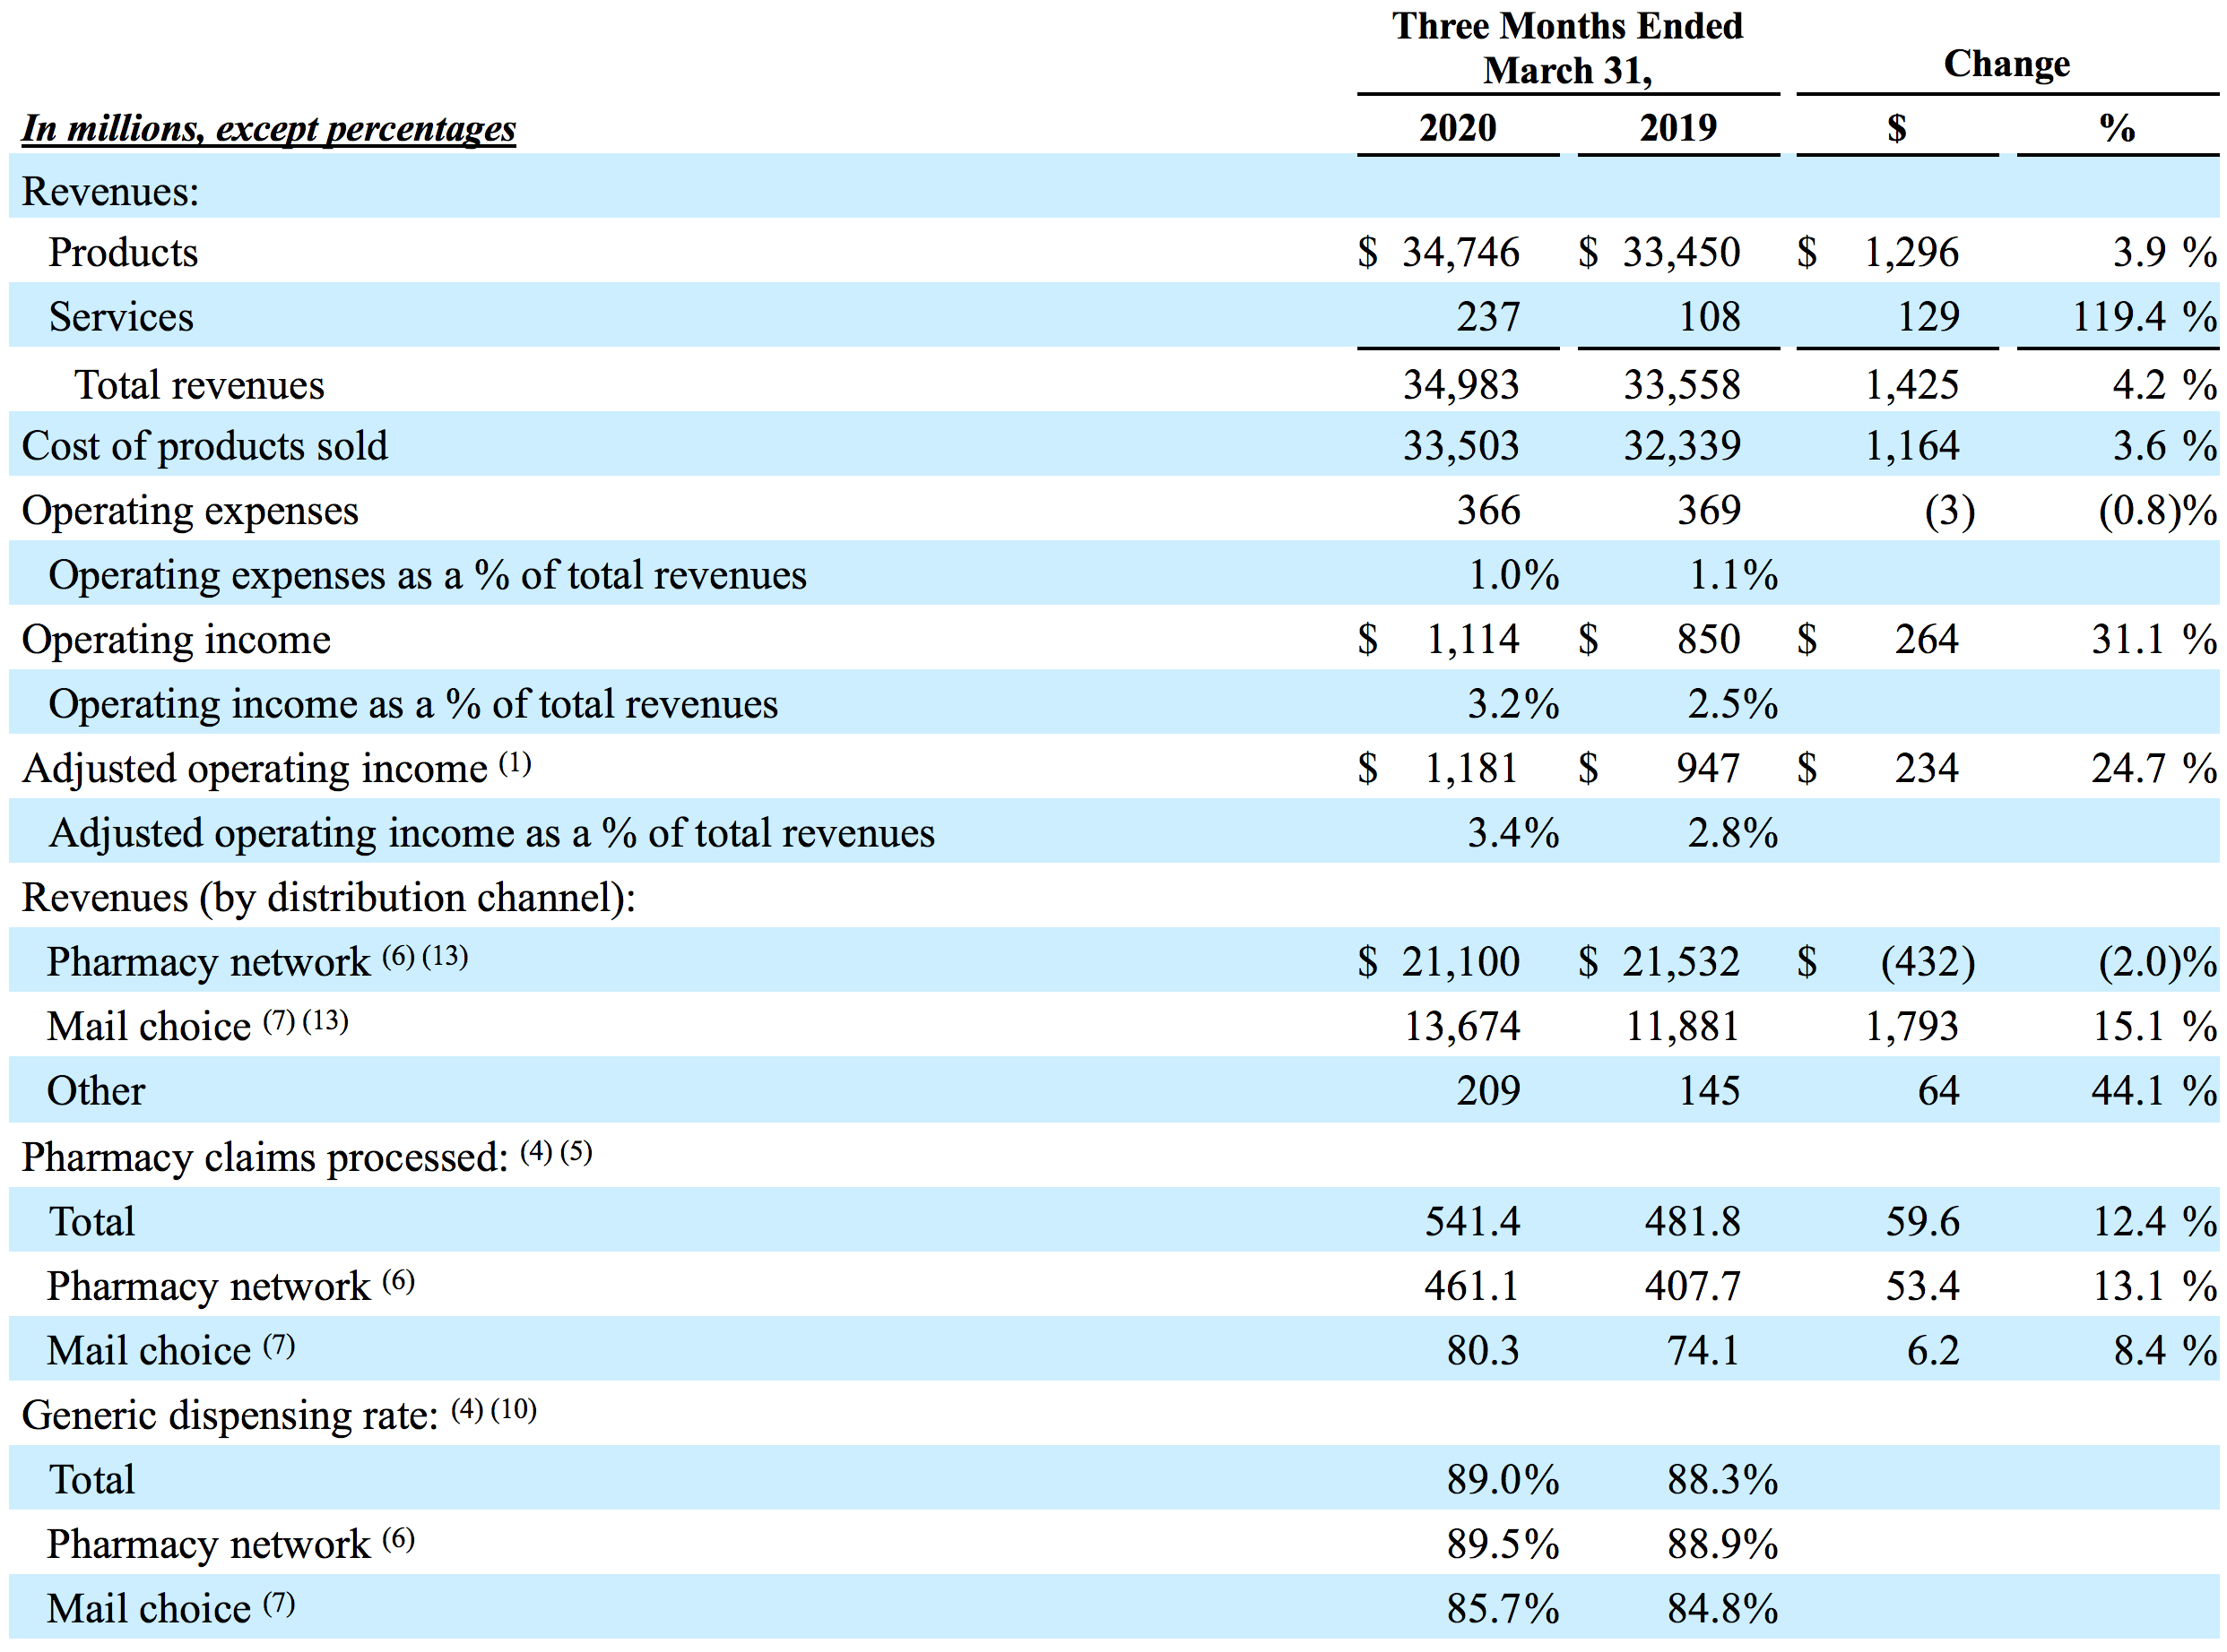Click the Products change value 1,296
The image size is (2227, 1652).
pos(1911,252)
